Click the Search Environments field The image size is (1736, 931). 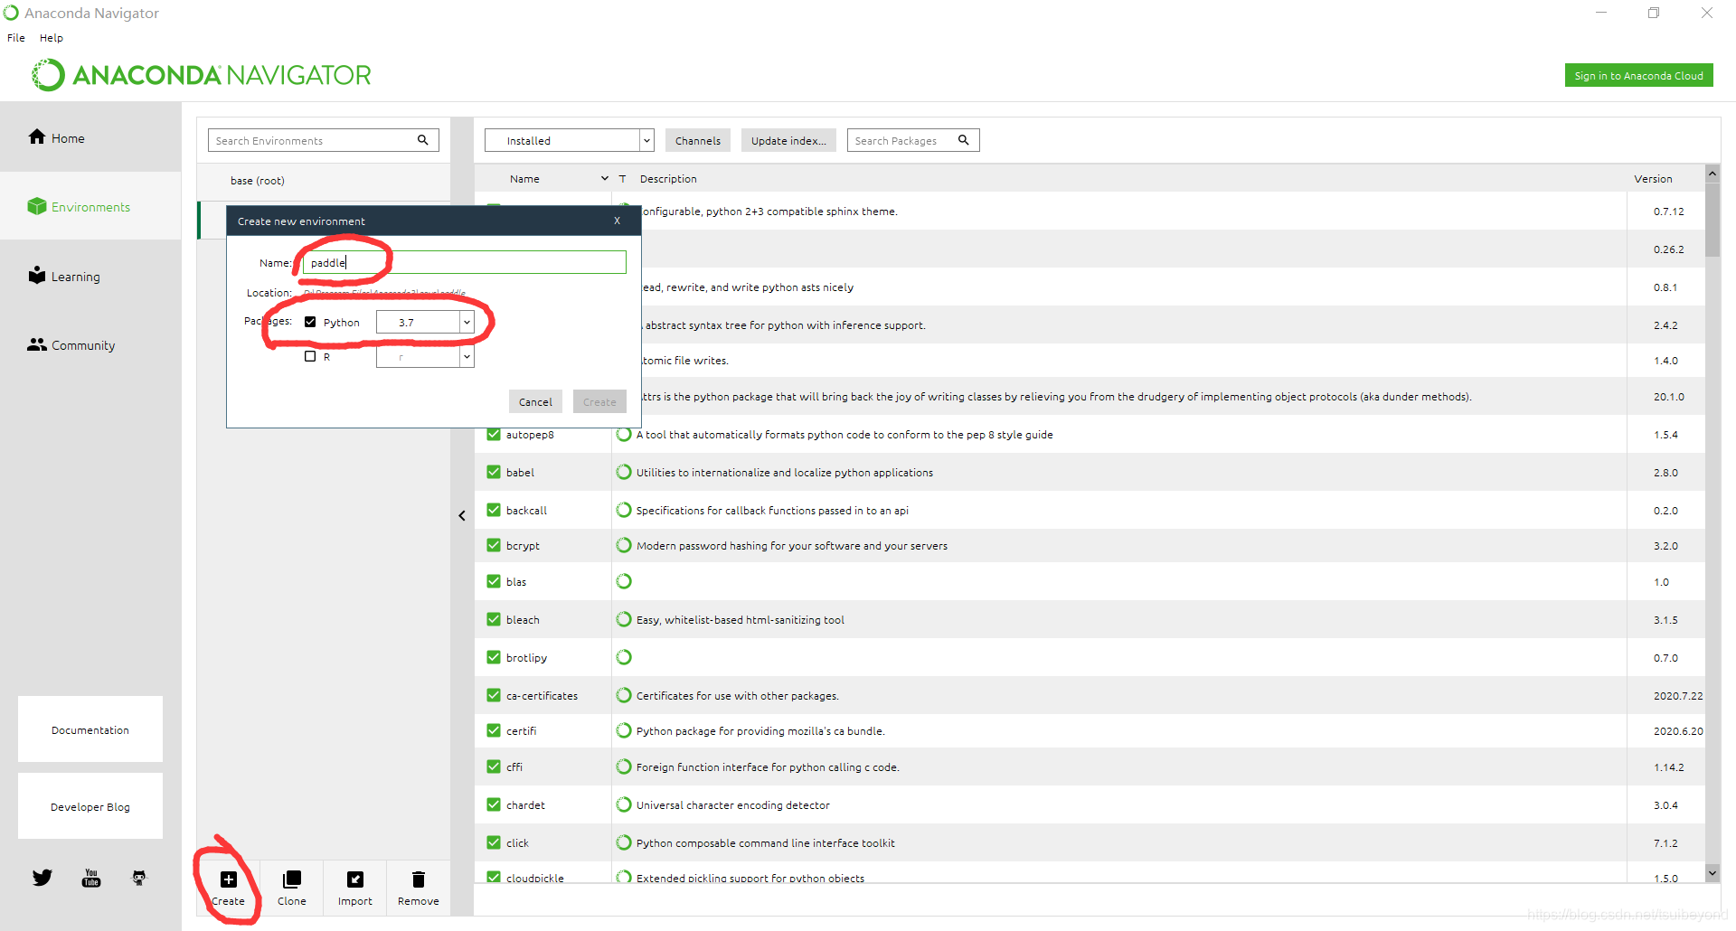(324, 140)
